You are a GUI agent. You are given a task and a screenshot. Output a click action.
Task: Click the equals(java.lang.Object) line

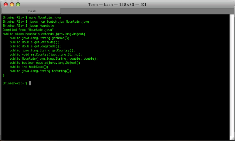tap(45, 63)
